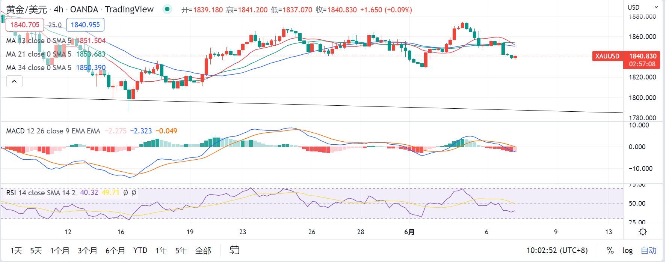The width and height of the screenshot is (666, 262).
Task: Click the RSI value 40.32
Action: click(89, 193)
